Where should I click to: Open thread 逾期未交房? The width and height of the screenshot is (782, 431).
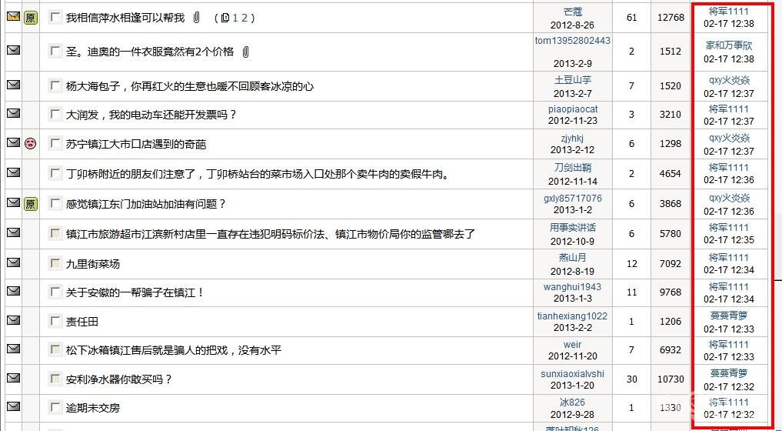(93, 408)
